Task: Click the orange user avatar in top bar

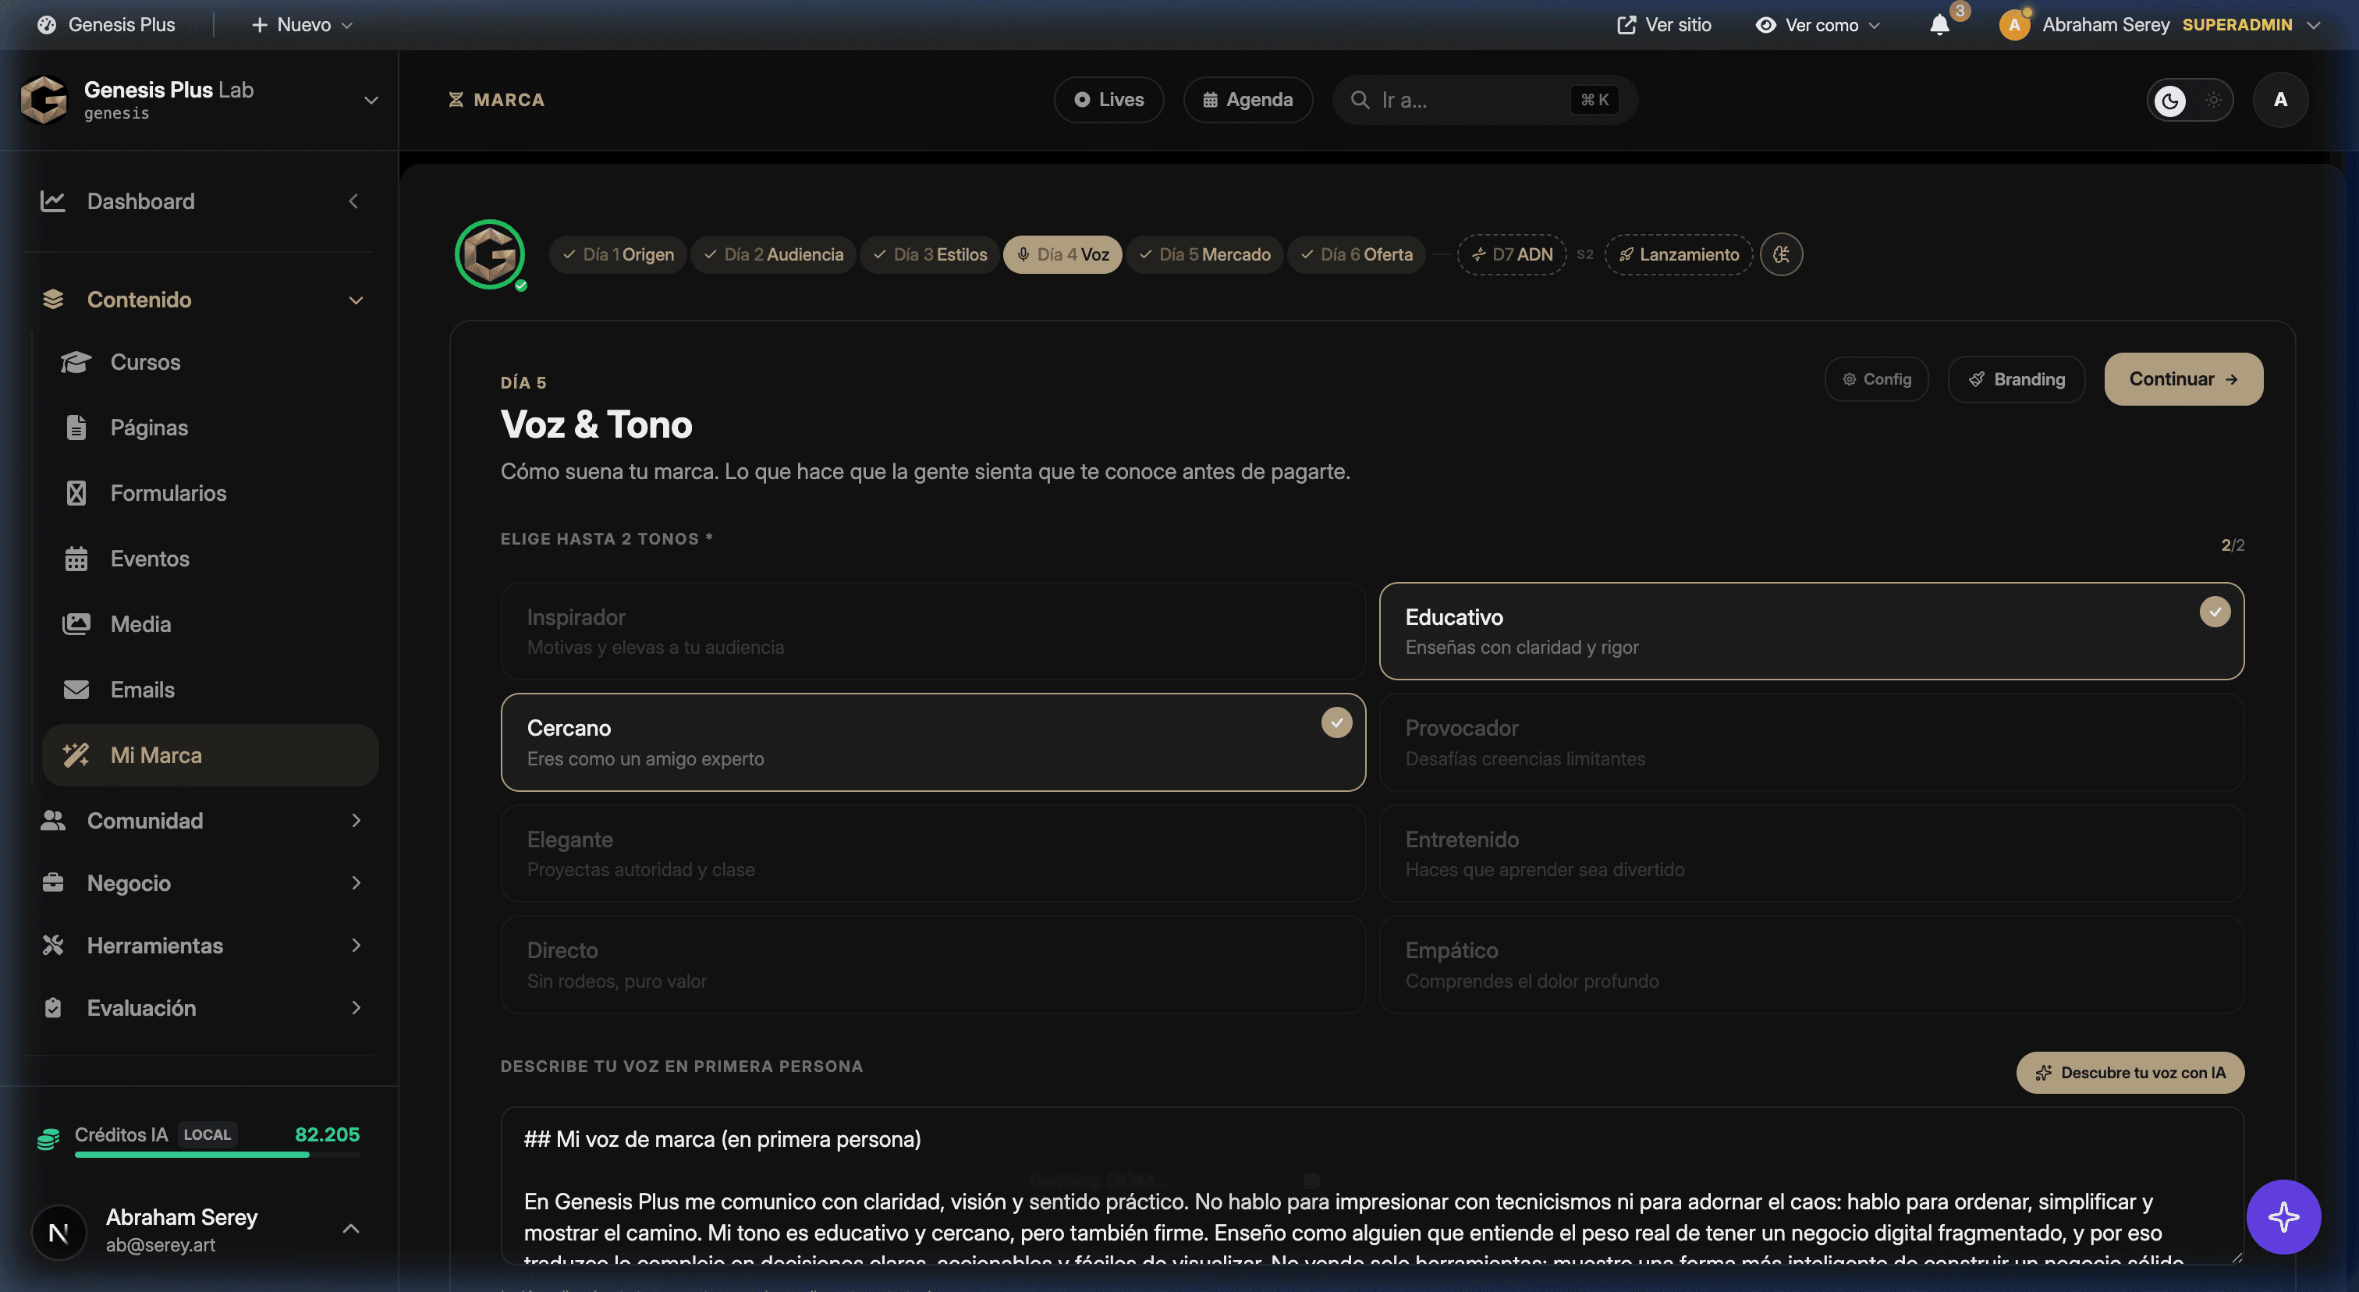Action: click(2013, 25)
